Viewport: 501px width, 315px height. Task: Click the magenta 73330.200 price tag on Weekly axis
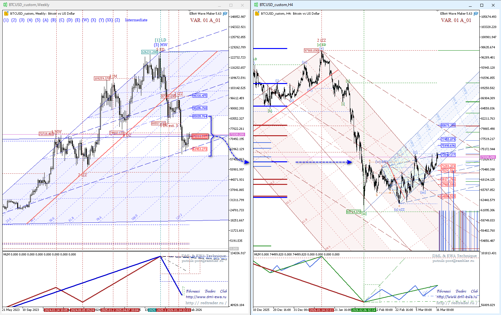tap(237, 135)
